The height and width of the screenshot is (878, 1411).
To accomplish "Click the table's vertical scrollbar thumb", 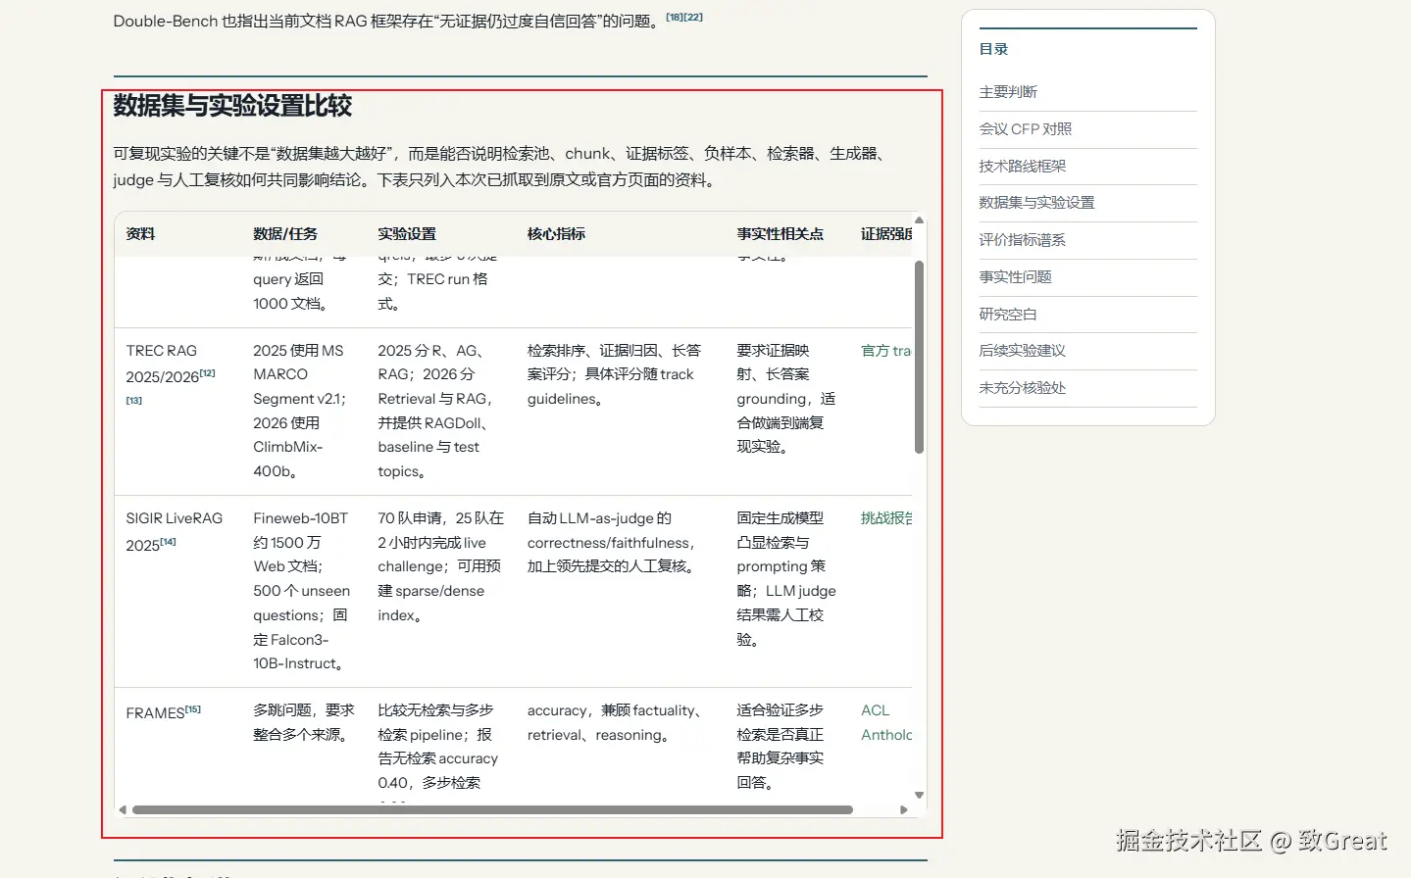I will 919,357.
